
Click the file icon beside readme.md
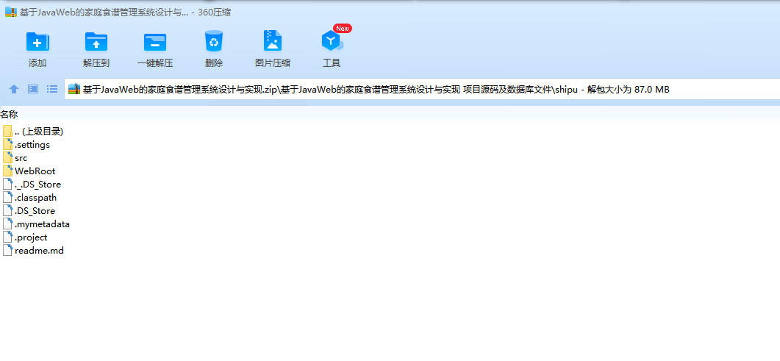coord(7,250)
